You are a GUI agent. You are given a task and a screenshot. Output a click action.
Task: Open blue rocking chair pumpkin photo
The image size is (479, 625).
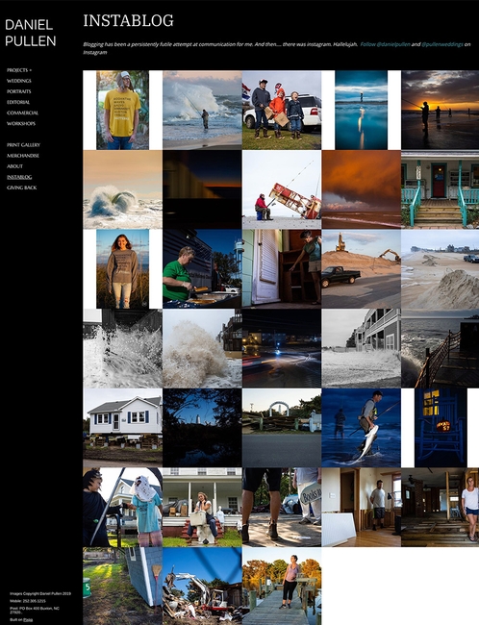coord(441,428)
